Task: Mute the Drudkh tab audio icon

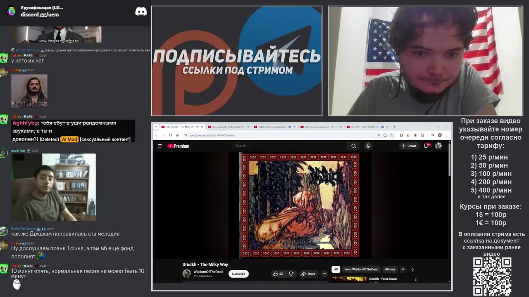Action: tap(197, 127)
